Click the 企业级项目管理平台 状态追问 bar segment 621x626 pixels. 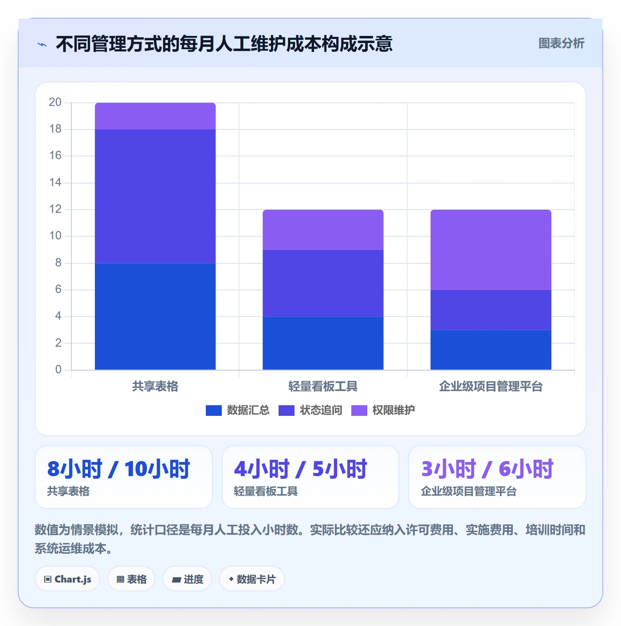(491, 310)
